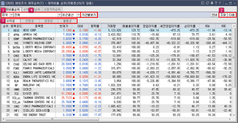Select 인피니티 파마수티컬 stock name
Image resolution: width=238 pixels, height=123 pixels.
(36, 110)
